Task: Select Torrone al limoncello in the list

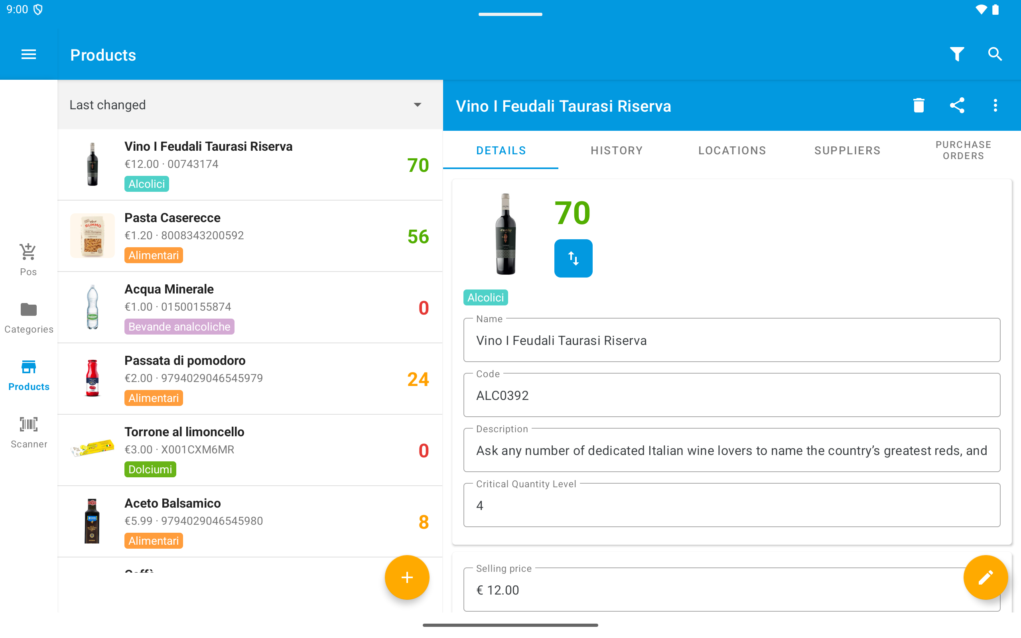Action: (250, 450)
